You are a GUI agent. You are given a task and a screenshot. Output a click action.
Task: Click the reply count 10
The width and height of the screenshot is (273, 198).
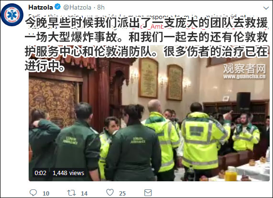46,193
